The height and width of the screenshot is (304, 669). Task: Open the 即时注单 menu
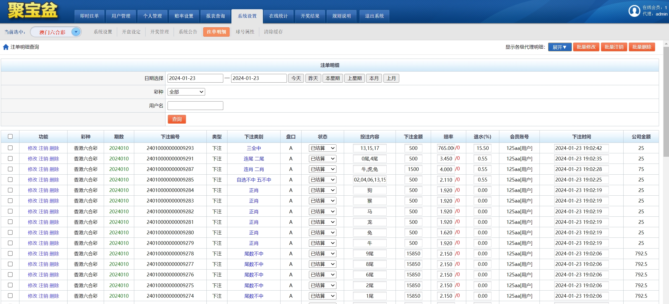coord(89,16)
